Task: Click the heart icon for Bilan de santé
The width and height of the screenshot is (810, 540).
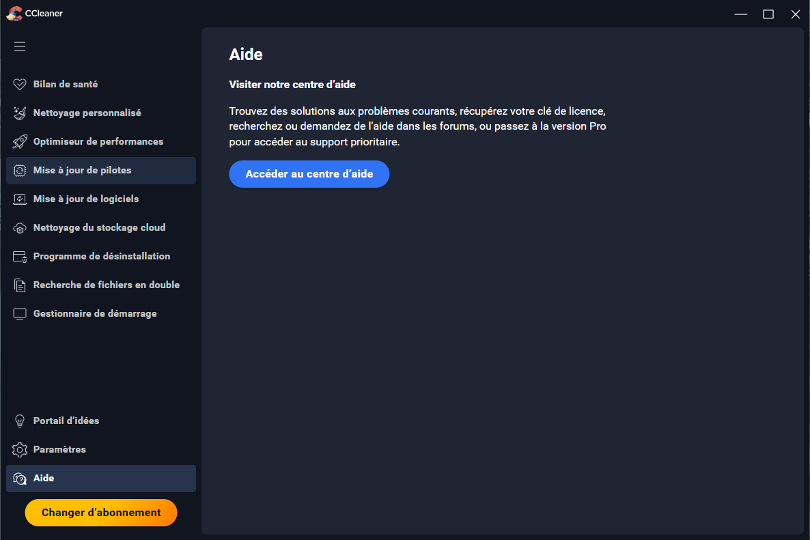Action: [x=20, y=85]
